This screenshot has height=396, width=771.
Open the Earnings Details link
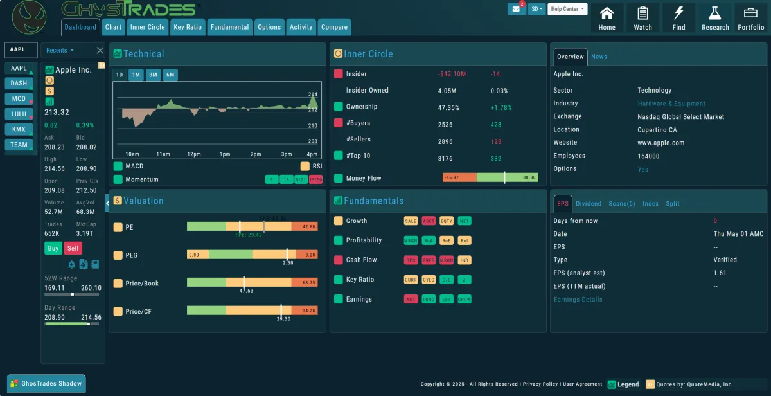click(578, 300)
